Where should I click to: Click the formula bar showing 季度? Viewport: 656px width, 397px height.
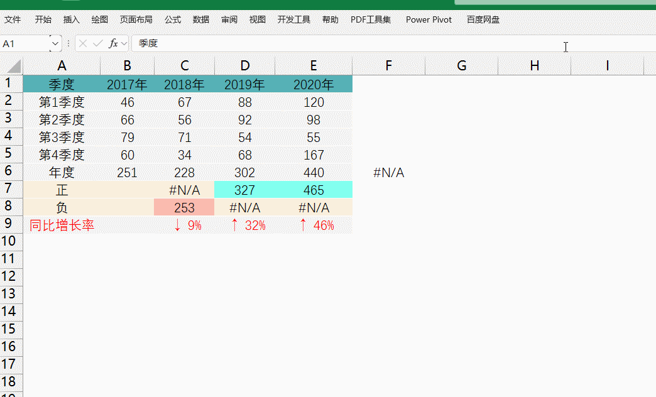point(346,43)
